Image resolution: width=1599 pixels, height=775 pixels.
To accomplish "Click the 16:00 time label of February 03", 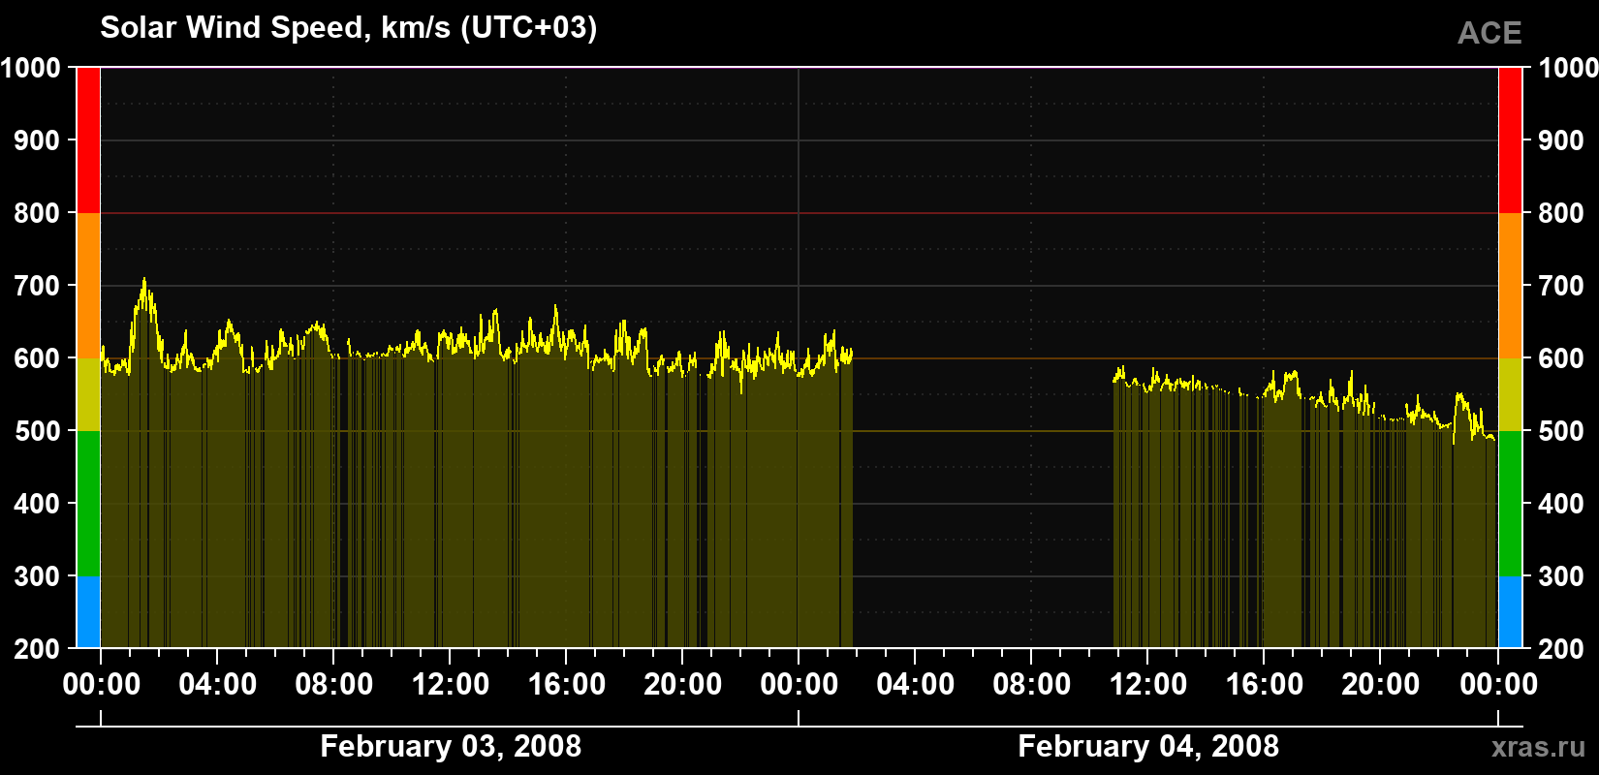I will 567,685.
